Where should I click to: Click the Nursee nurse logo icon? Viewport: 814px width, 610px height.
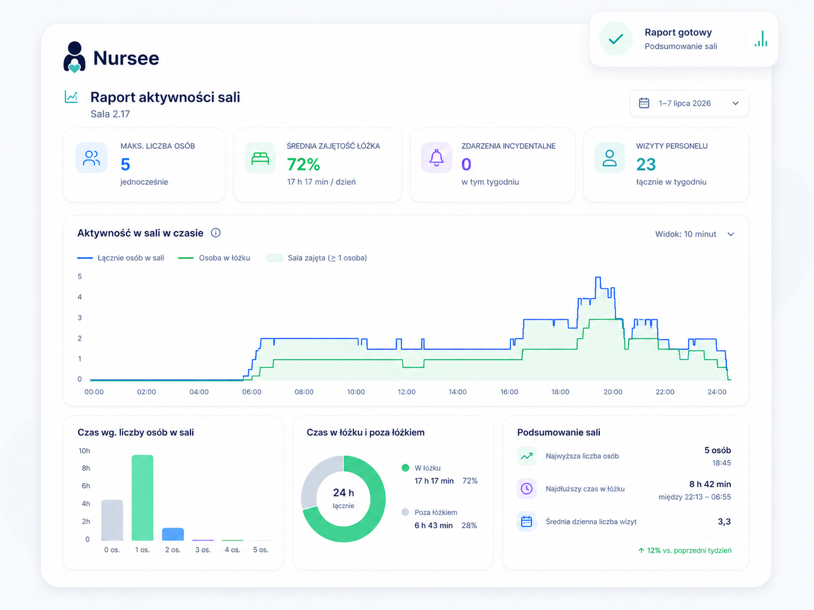tap(74, 57)
